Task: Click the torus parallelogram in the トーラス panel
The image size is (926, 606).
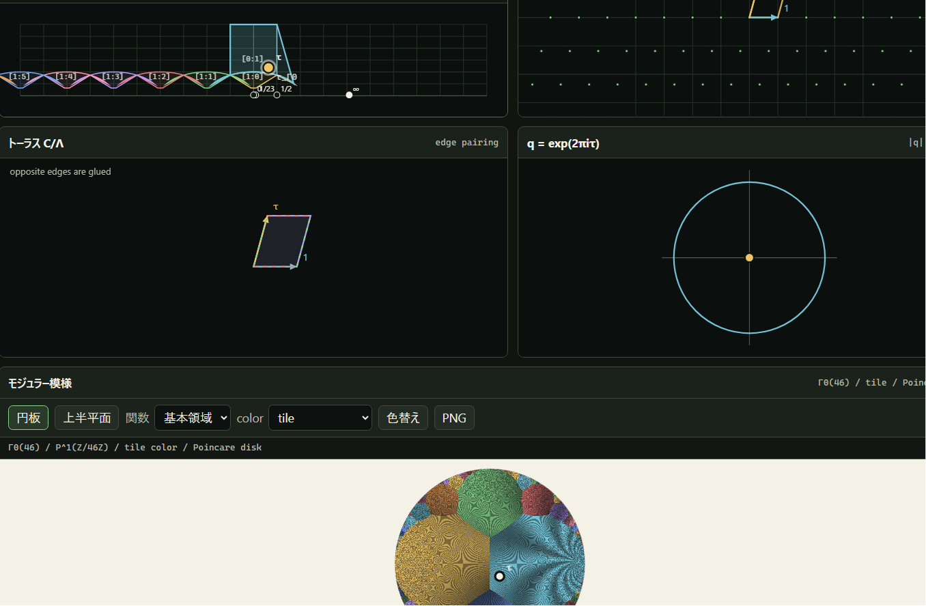Action: (x=282, y=241)
